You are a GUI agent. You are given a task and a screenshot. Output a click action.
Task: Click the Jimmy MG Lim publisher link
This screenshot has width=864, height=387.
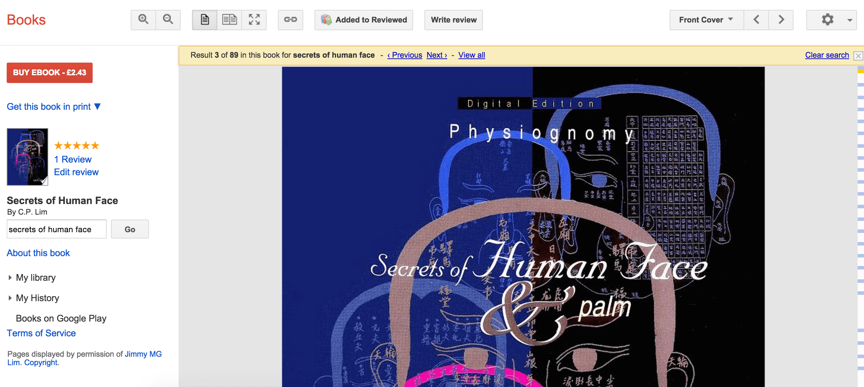(x=143, y=354)
